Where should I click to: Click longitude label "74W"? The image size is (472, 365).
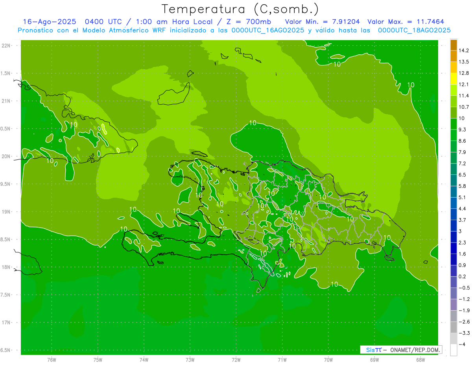coord(144,359)
